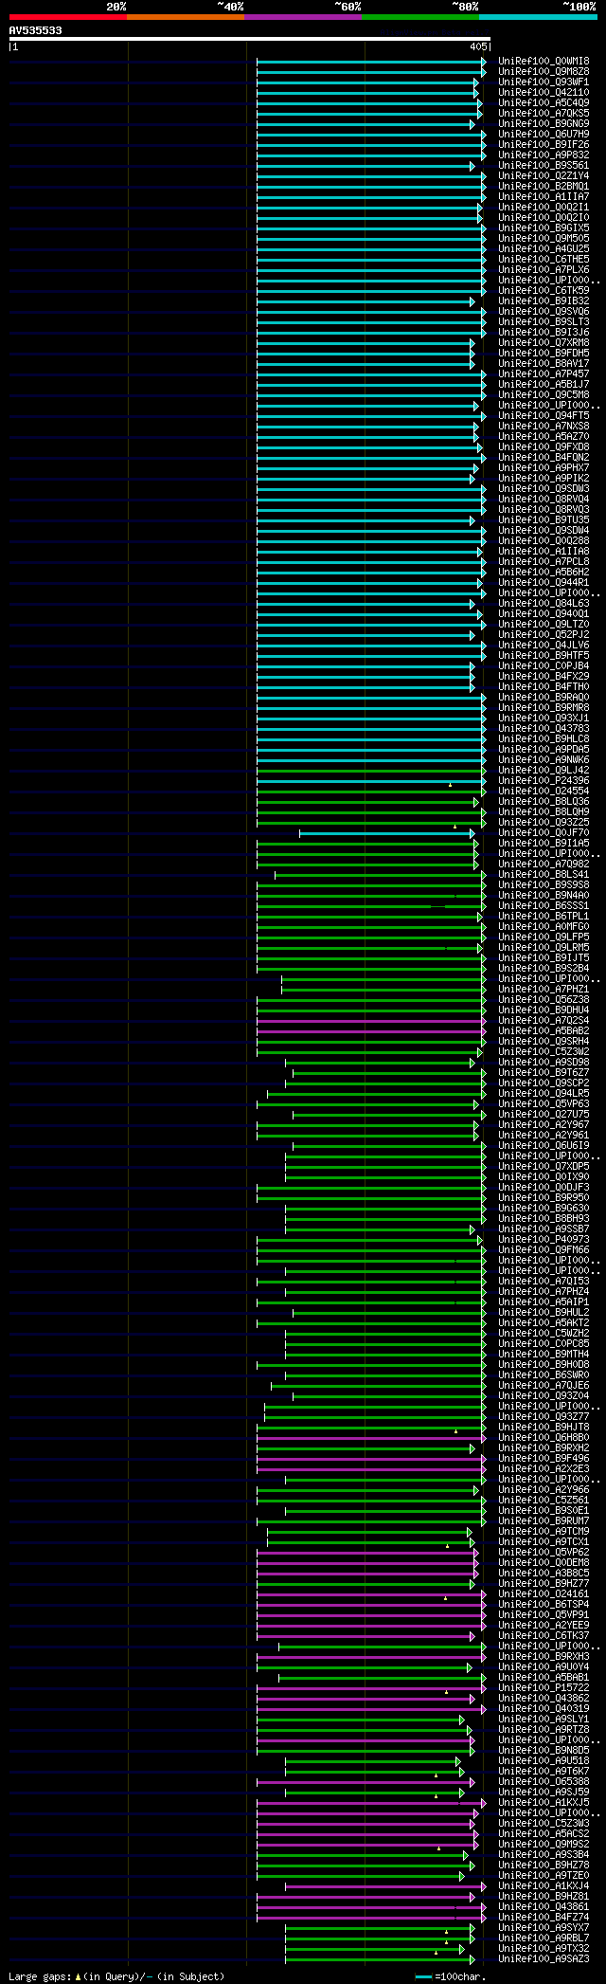Viewport: 606px width, 1984px height.
Task: Select the UniRef100_Q2Z1Y4 label
Action: (x=544, y=176)
